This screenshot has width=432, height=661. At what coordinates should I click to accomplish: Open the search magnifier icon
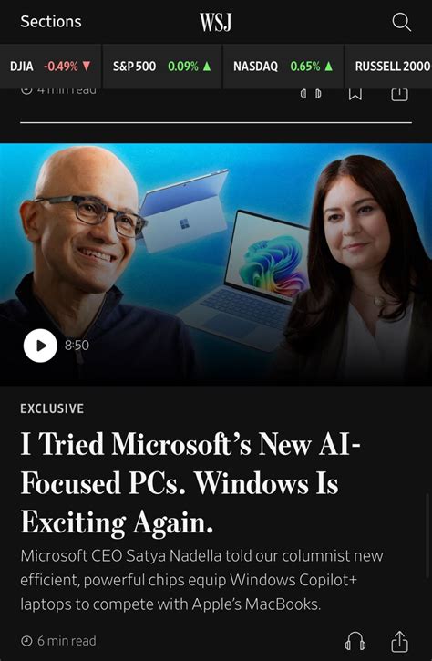pos(401,22)
